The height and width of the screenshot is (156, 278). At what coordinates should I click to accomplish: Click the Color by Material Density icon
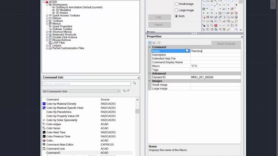pyautogui.click(x=44, y=104)
